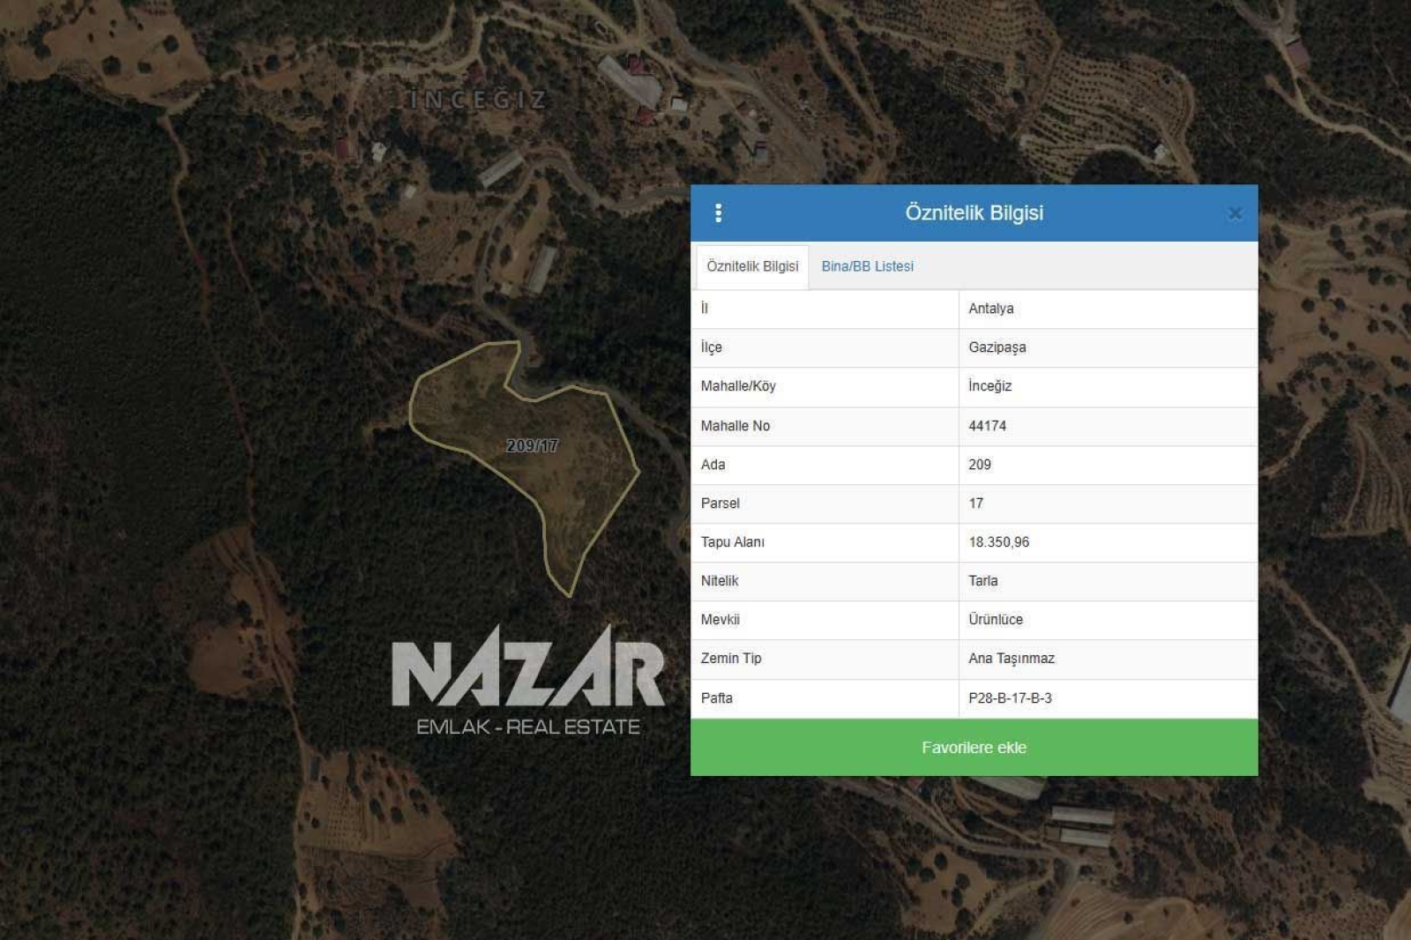
Task: Click the NAZAR Emlak logo watermark
Action: coord(528,681)
